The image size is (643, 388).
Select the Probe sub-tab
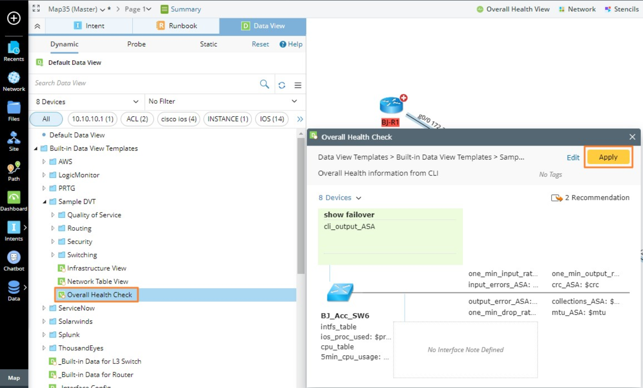click(136, 44)
